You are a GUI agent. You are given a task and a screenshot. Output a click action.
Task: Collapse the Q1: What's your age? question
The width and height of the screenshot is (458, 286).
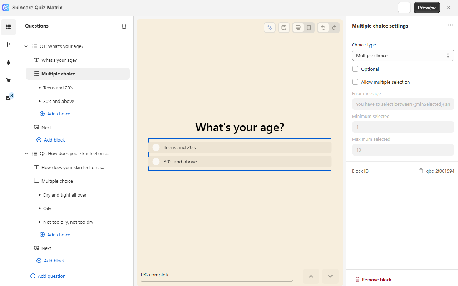coord(26,46)
